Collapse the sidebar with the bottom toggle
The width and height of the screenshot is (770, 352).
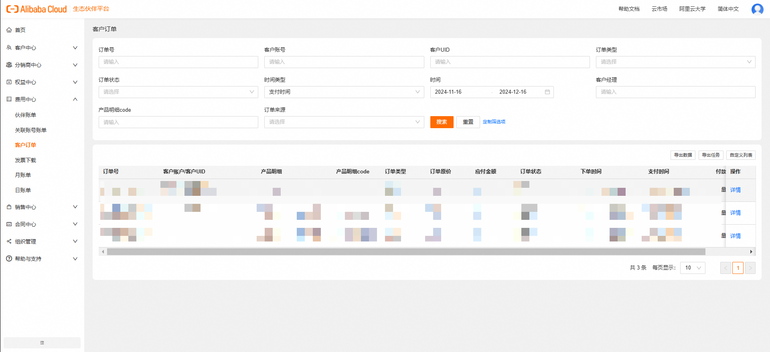click(x=42, y=343)
